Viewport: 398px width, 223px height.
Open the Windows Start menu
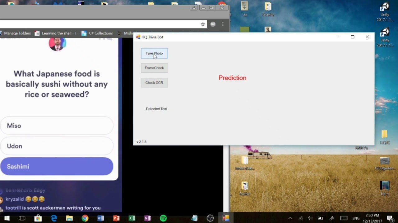(7, 218)
